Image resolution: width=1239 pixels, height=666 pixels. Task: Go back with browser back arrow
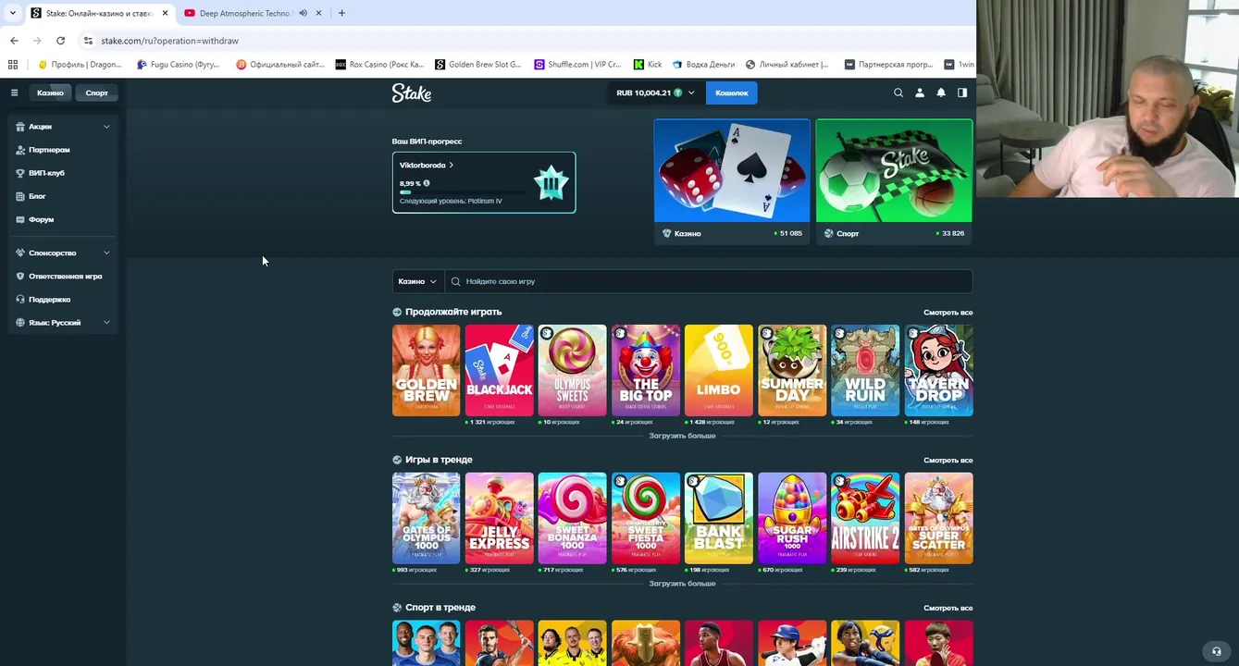14,41
